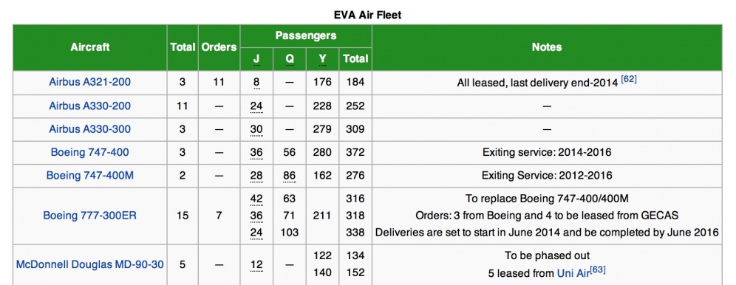Image resolution: width=736 pixels, height=285 pixels.
Task: Open McDonnell Douglas MD-90-30 link
Action: click(89, 265)
